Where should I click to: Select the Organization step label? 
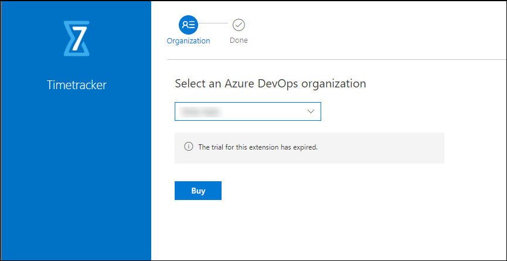tap(189, 41)
